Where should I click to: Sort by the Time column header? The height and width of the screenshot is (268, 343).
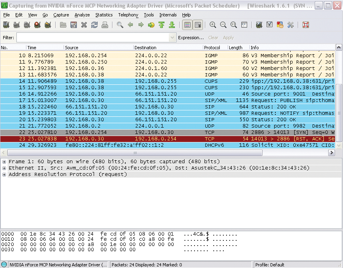coord(45,48)
